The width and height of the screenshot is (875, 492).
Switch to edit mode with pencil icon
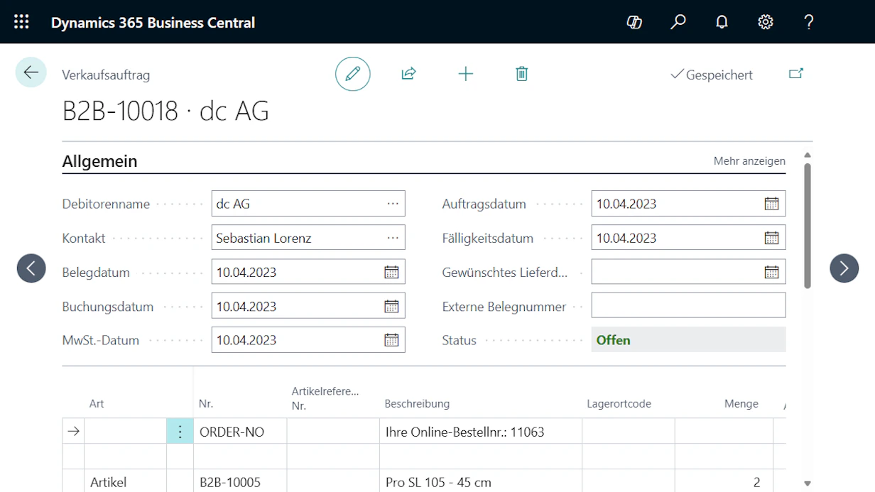(x=353, y=74)
